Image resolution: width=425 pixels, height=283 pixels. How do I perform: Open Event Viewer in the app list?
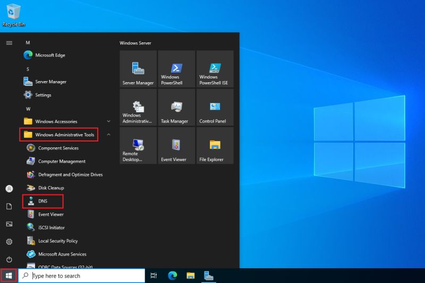point(45,214)
